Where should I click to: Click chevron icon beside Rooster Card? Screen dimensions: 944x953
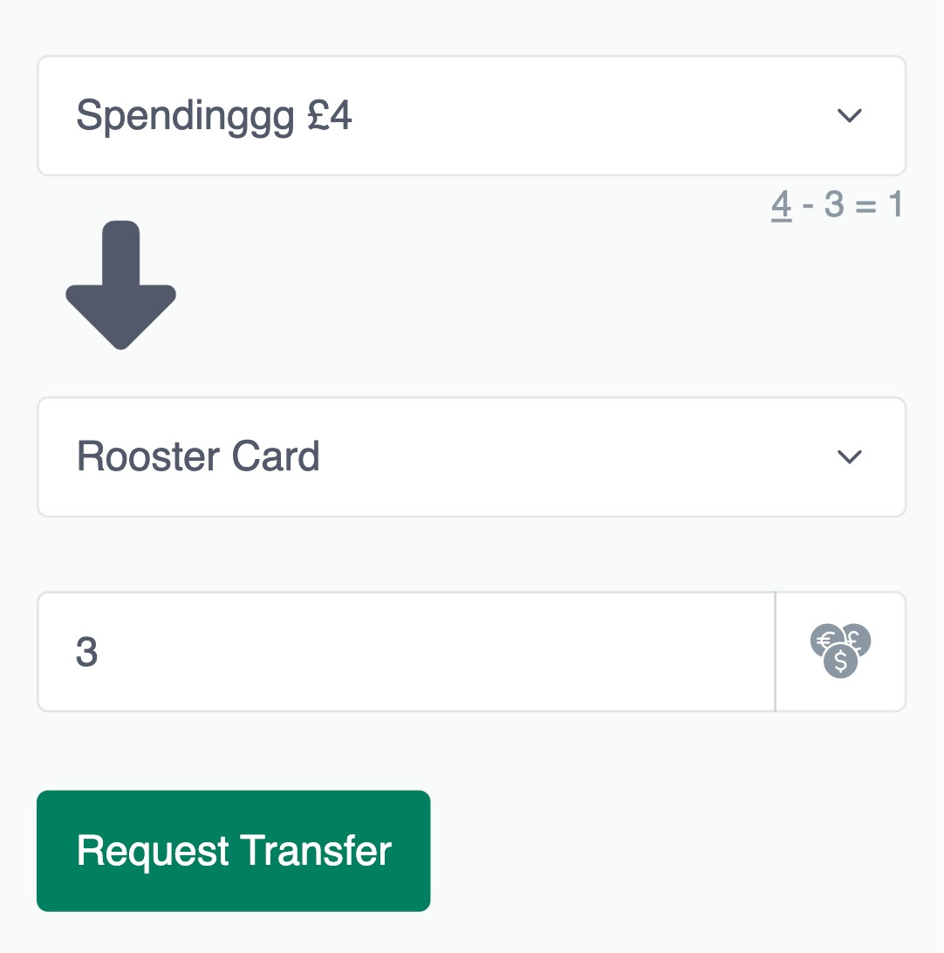click(x=849, y=456)
